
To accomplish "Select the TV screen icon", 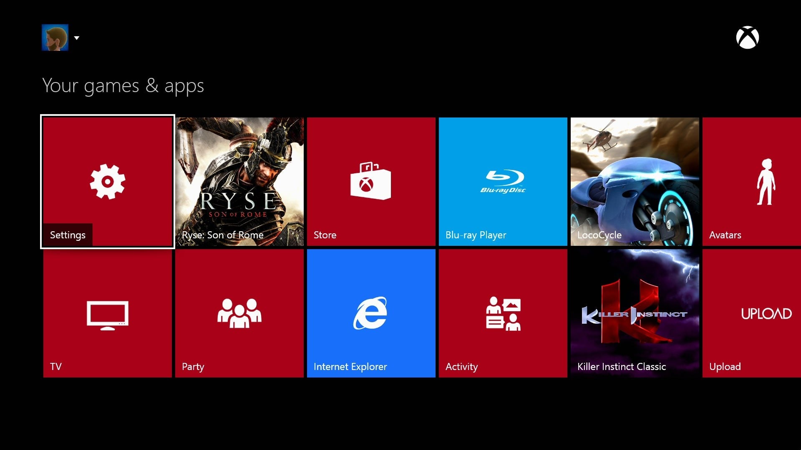I will [x=108, y=315].
